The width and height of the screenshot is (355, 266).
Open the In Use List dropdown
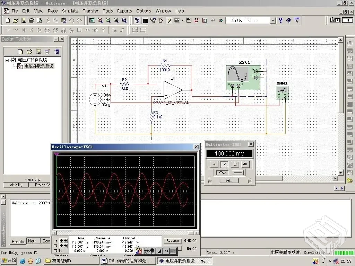pyautogui.click(x=273, y=20)
